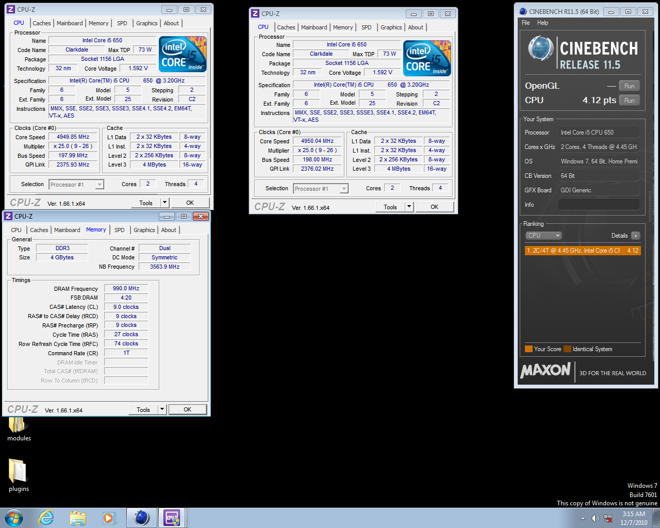The image size is (660, 528).
Task: Open Cinebench Help menu
Action: click(542, 23)
